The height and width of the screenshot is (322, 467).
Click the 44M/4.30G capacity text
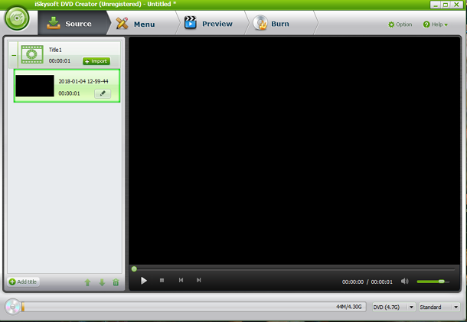click(349, 307)
